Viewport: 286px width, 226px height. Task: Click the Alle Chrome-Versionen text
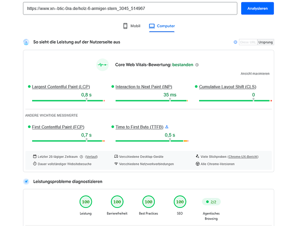click(218, 164)
